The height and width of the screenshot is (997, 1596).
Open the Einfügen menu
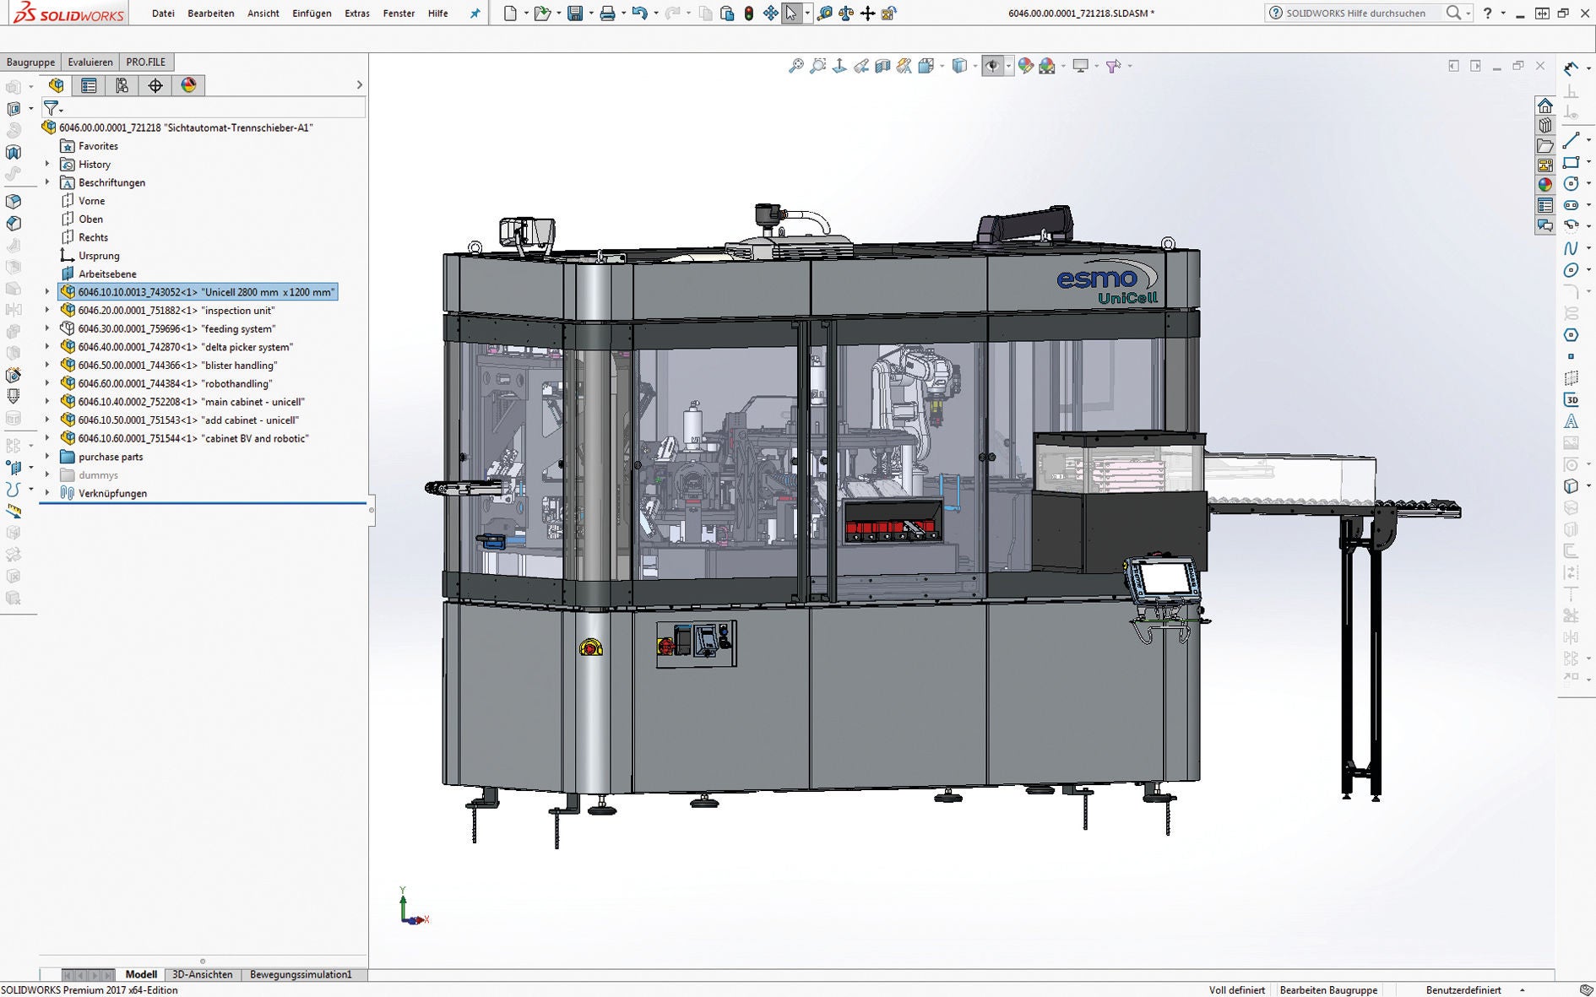(x=312, y=14)
